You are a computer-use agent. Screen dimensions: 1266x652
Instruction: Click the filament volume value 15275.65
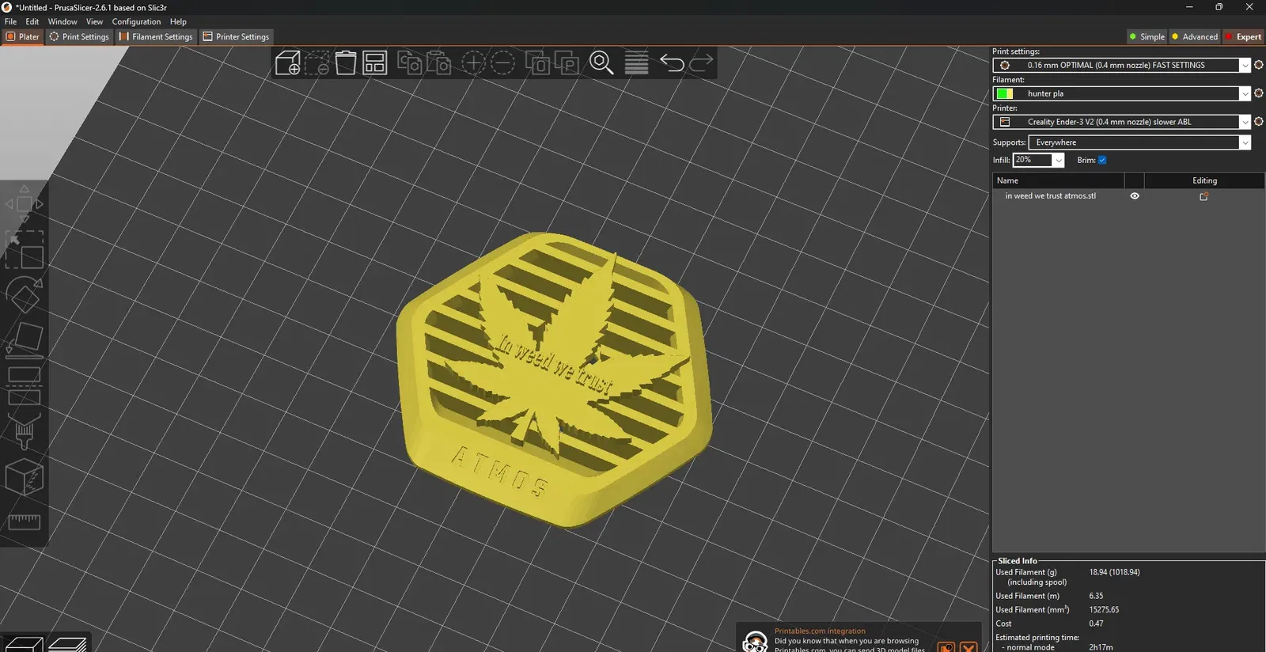1104,610
